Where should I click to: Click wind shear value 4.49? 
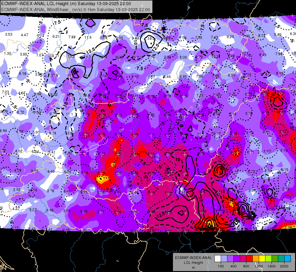pyautogui.click(x=51, y=172)
